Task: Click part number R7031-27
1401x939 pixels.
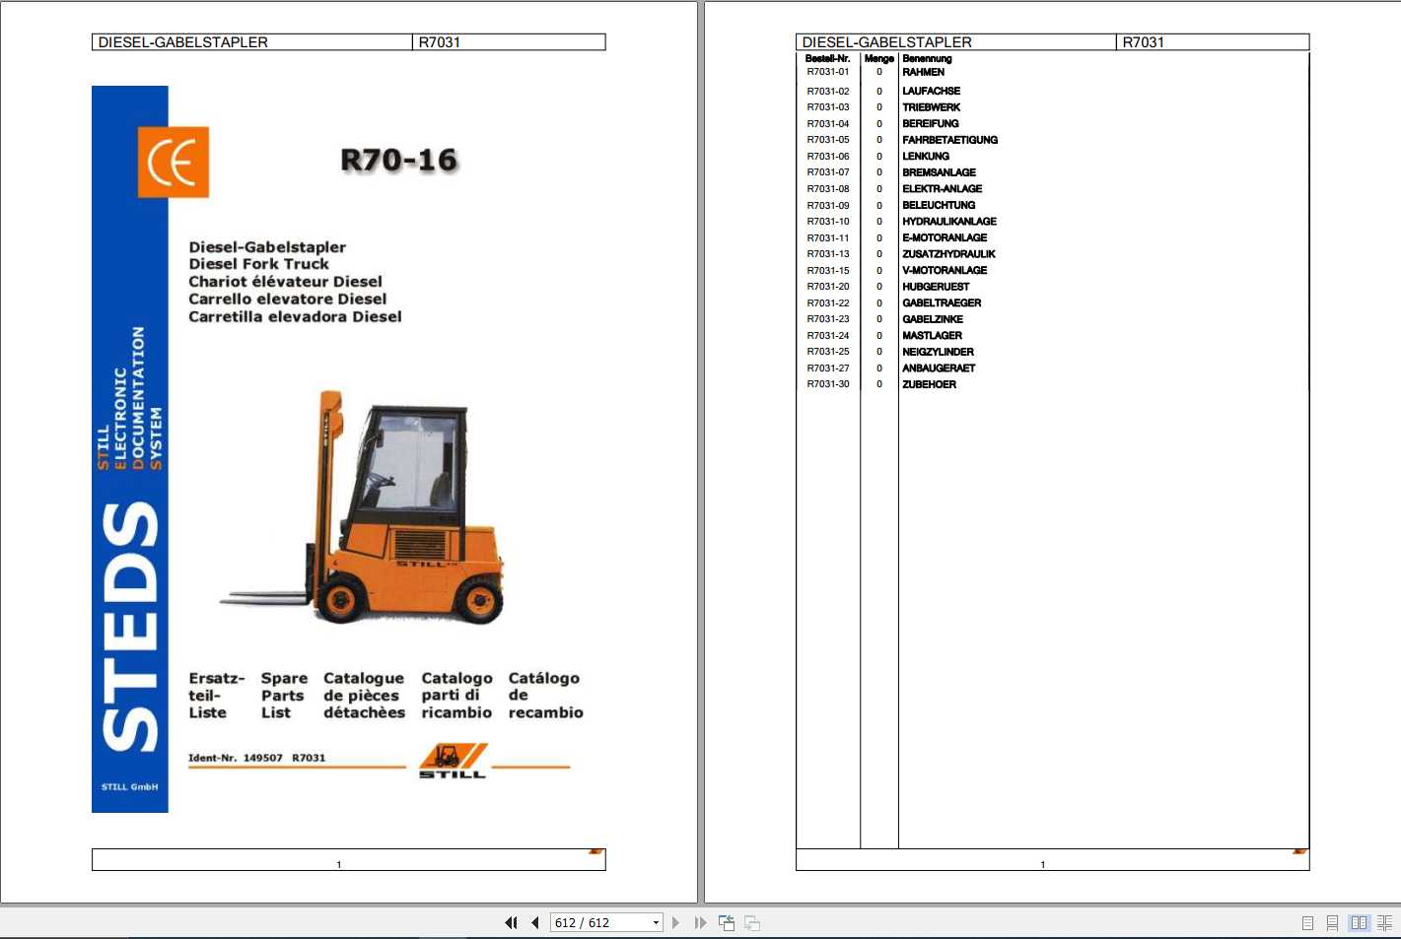Action: (x=828, y=369)
